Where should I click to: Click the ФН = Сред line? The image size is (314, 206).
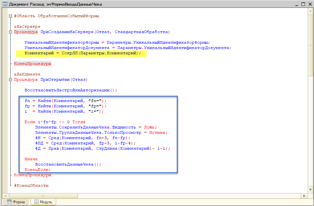click(83, 138)
